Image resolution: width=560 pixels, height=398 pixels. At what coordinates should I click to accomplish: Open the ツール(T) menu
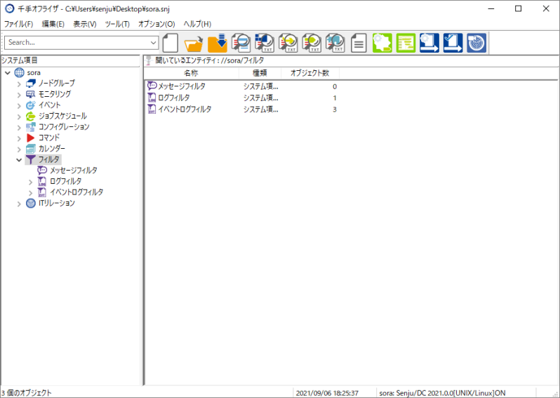coord(117,24)
